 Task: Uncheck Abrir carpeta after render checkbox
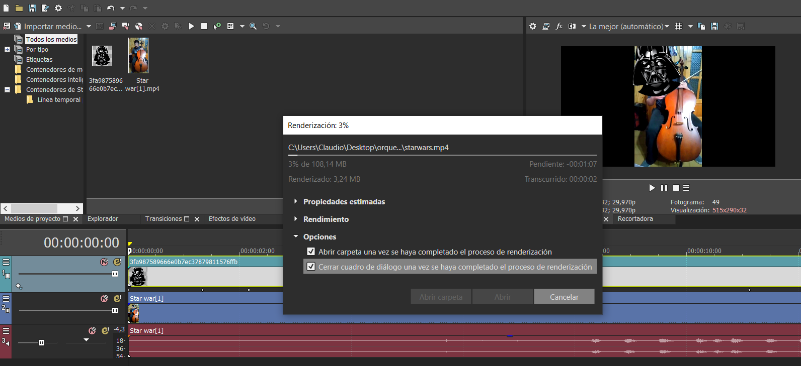311,252
